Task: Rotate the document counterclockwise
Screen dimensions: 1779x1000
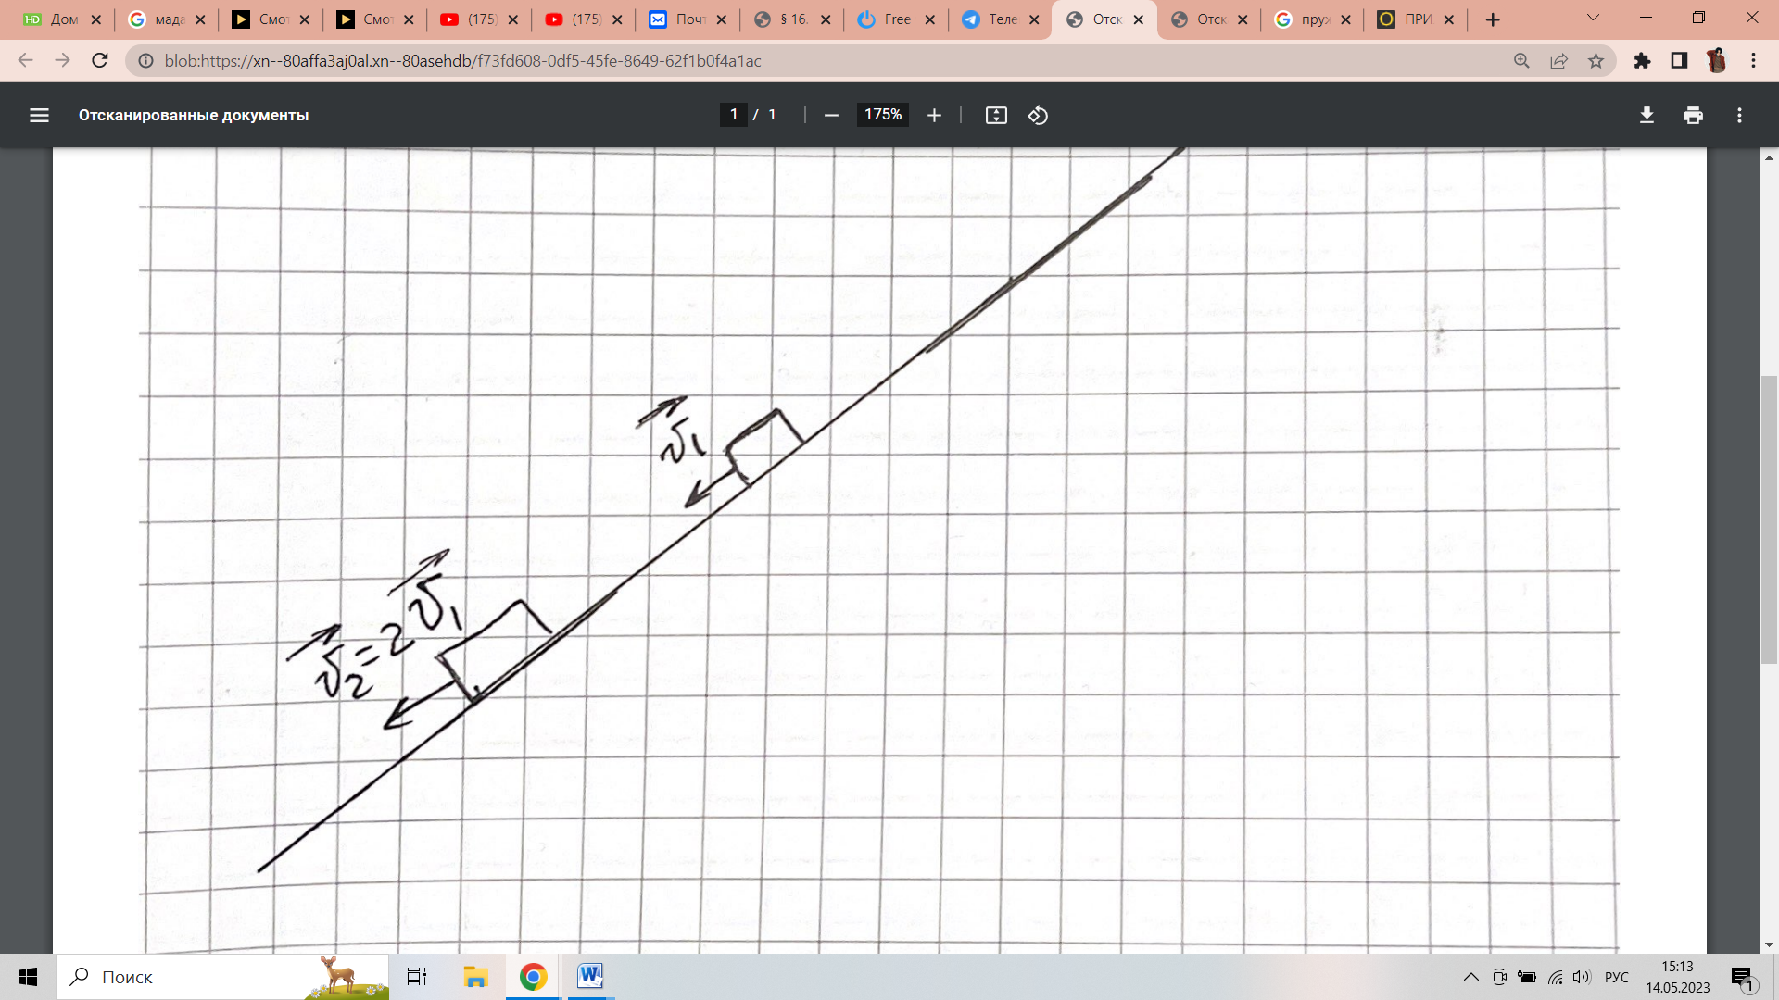Action: click(x=1038, y=115)
